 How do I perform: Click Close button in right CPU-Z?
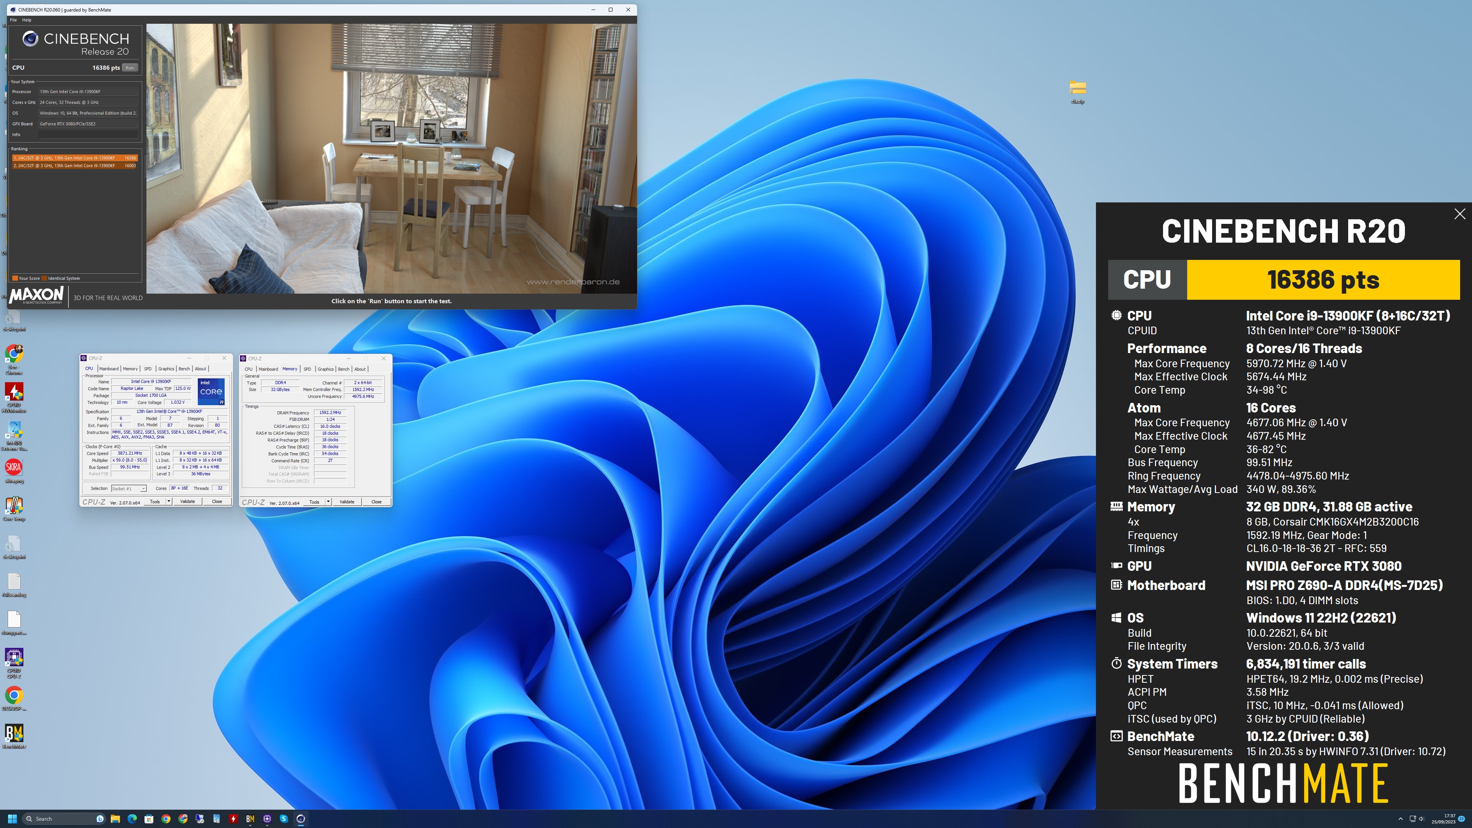(376, 502)
